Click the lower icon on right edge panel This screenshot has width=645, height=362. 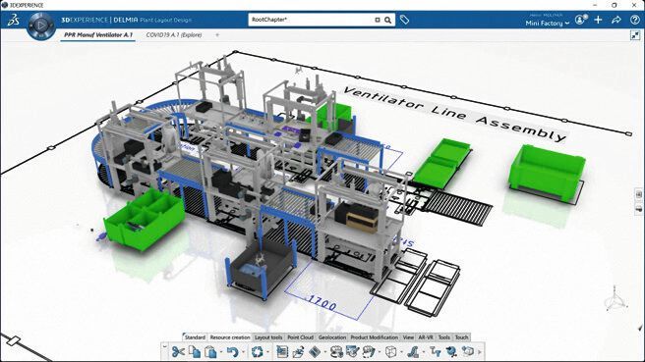click(639, 209)
